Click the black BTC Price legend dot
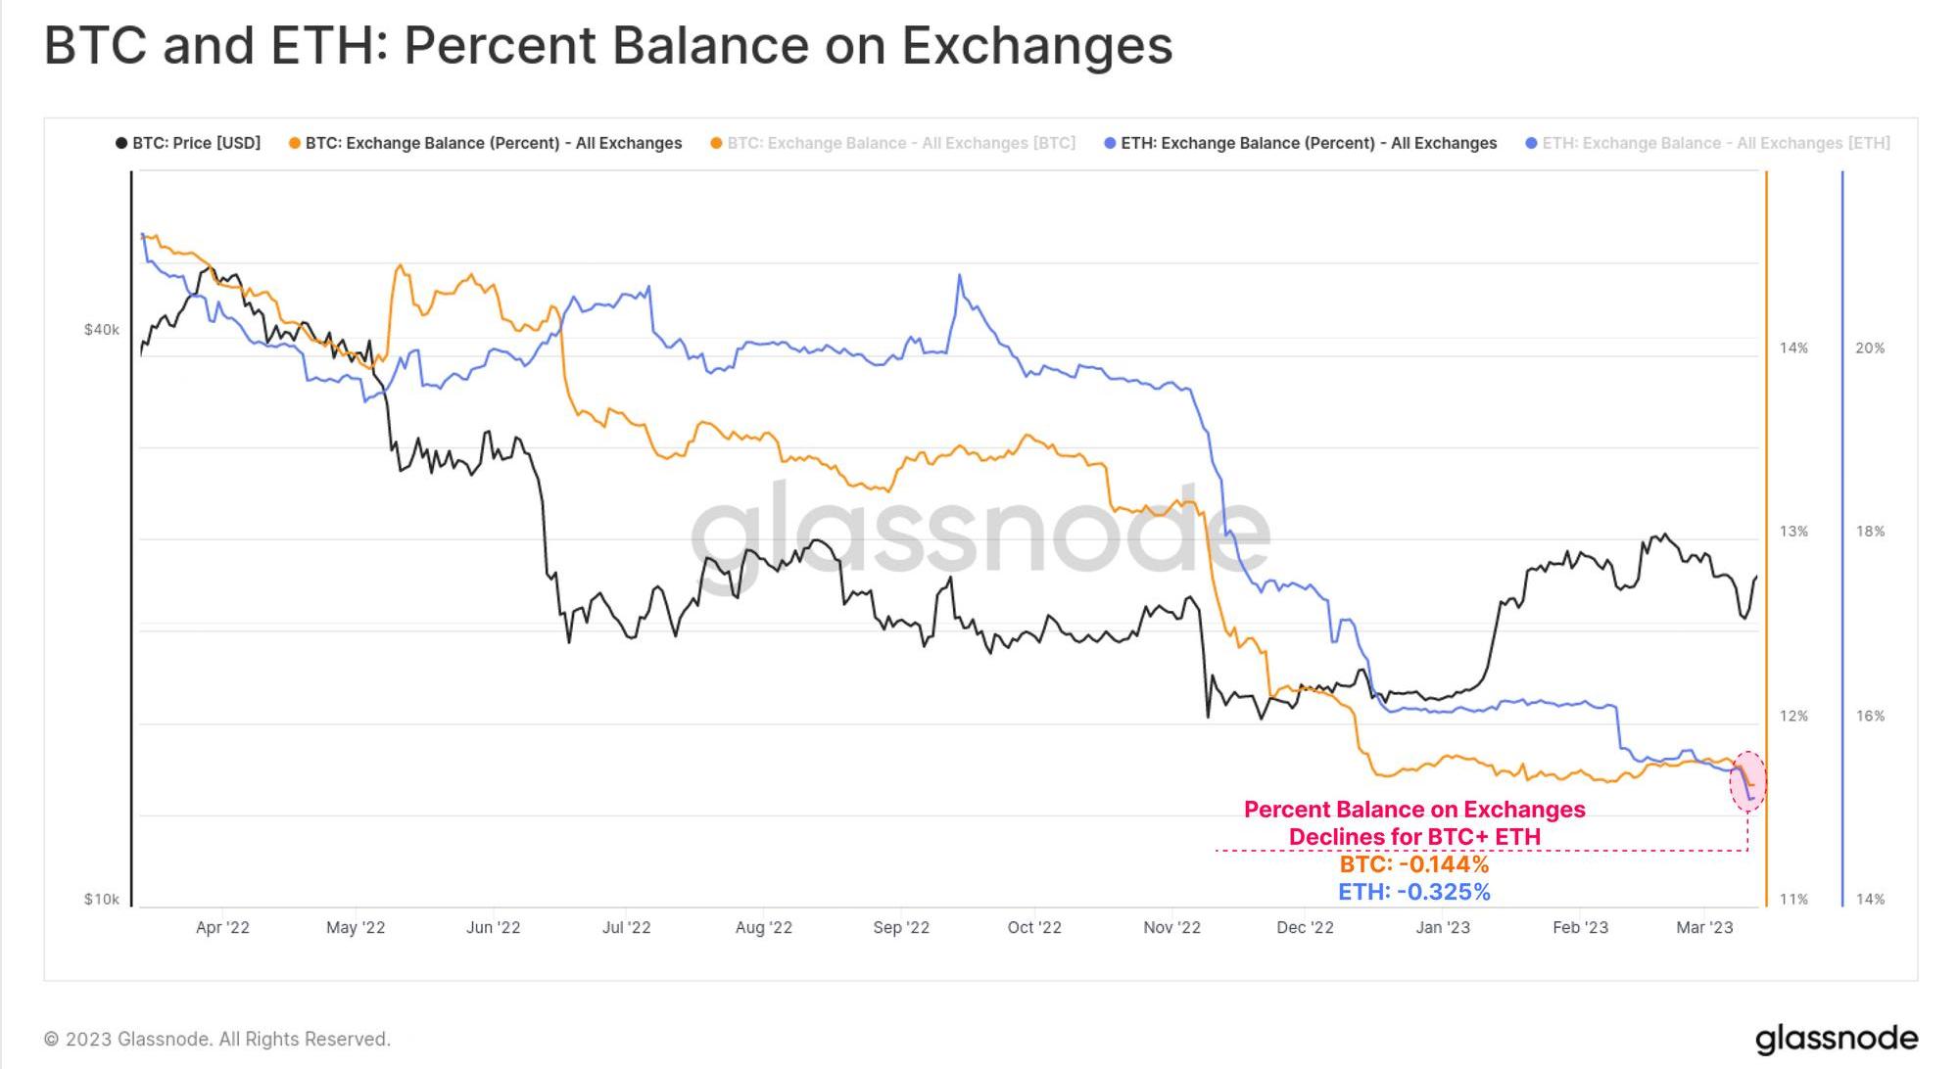This screenshot has width=1959, height=1069. coord(121,143)
